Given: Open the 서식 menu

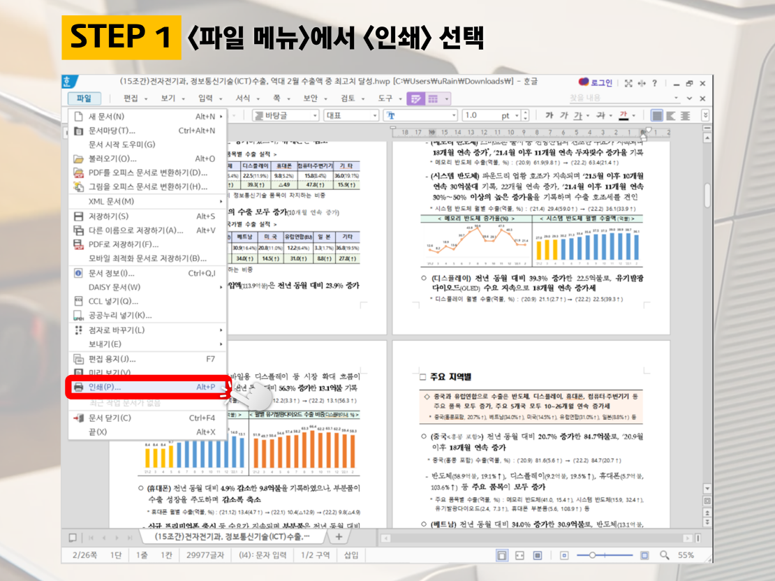Looking at the screenshot, I should click(247, 98).
